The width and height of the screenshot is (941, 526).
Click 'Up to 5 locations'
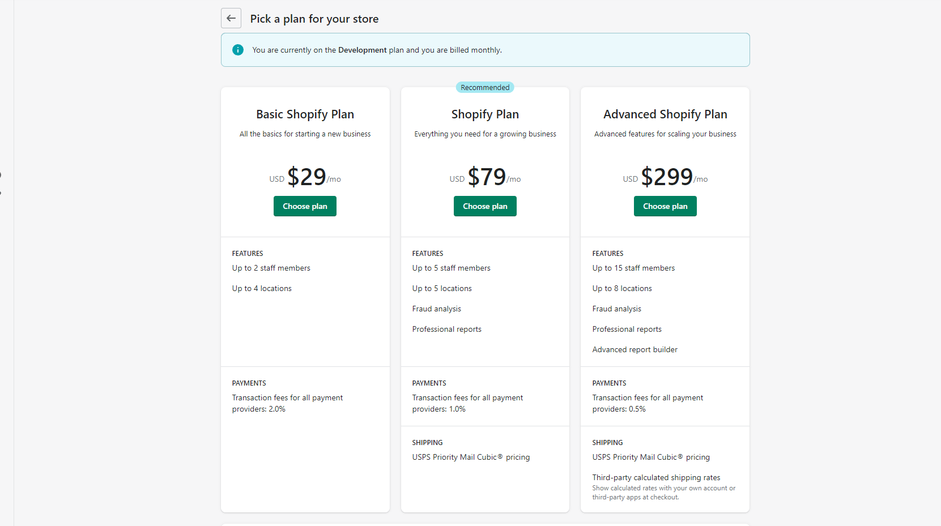point(442,288)
